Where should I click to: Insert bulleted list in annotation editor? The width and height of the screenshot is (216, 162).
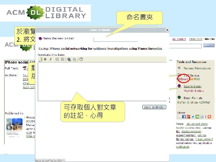click(x=63, y=59)
